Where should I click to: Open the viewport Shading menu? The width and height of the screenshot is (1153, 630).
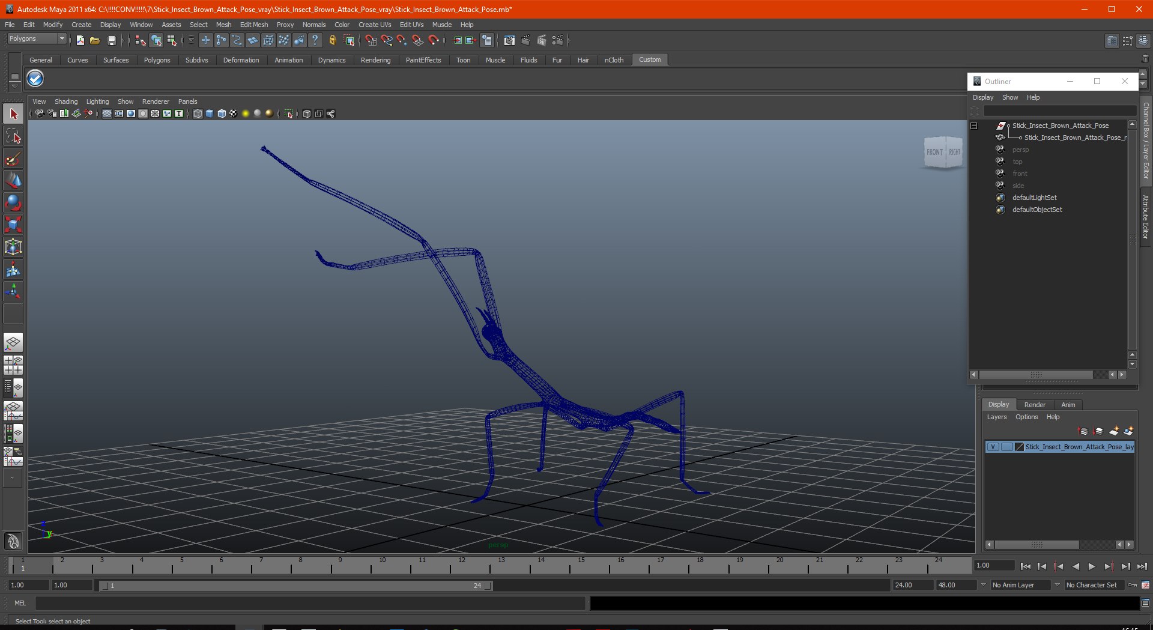tap(66, 101)
